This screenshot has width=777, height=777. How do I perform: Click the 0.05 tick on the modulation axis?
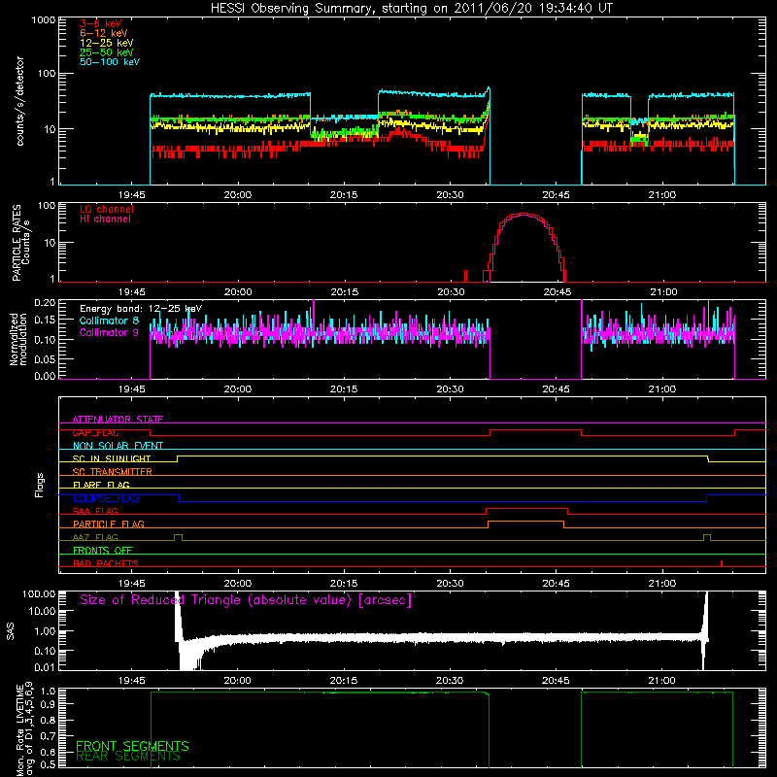pyautogui.click(x=45, y=358)
